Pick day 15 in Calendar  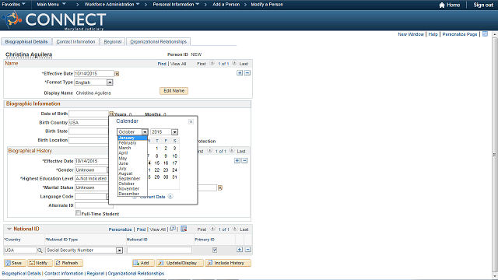click(157, 163)
